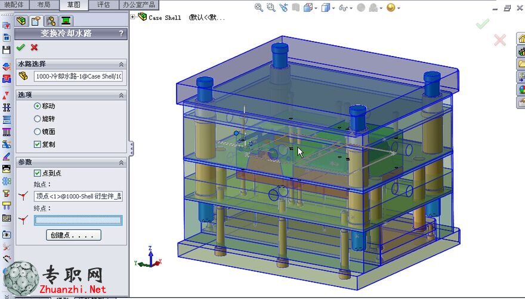Select the 旋转 (Rotate) radio option
Image resolution: width=525 pixels, height=299 pixels.
tap(37, 119)
